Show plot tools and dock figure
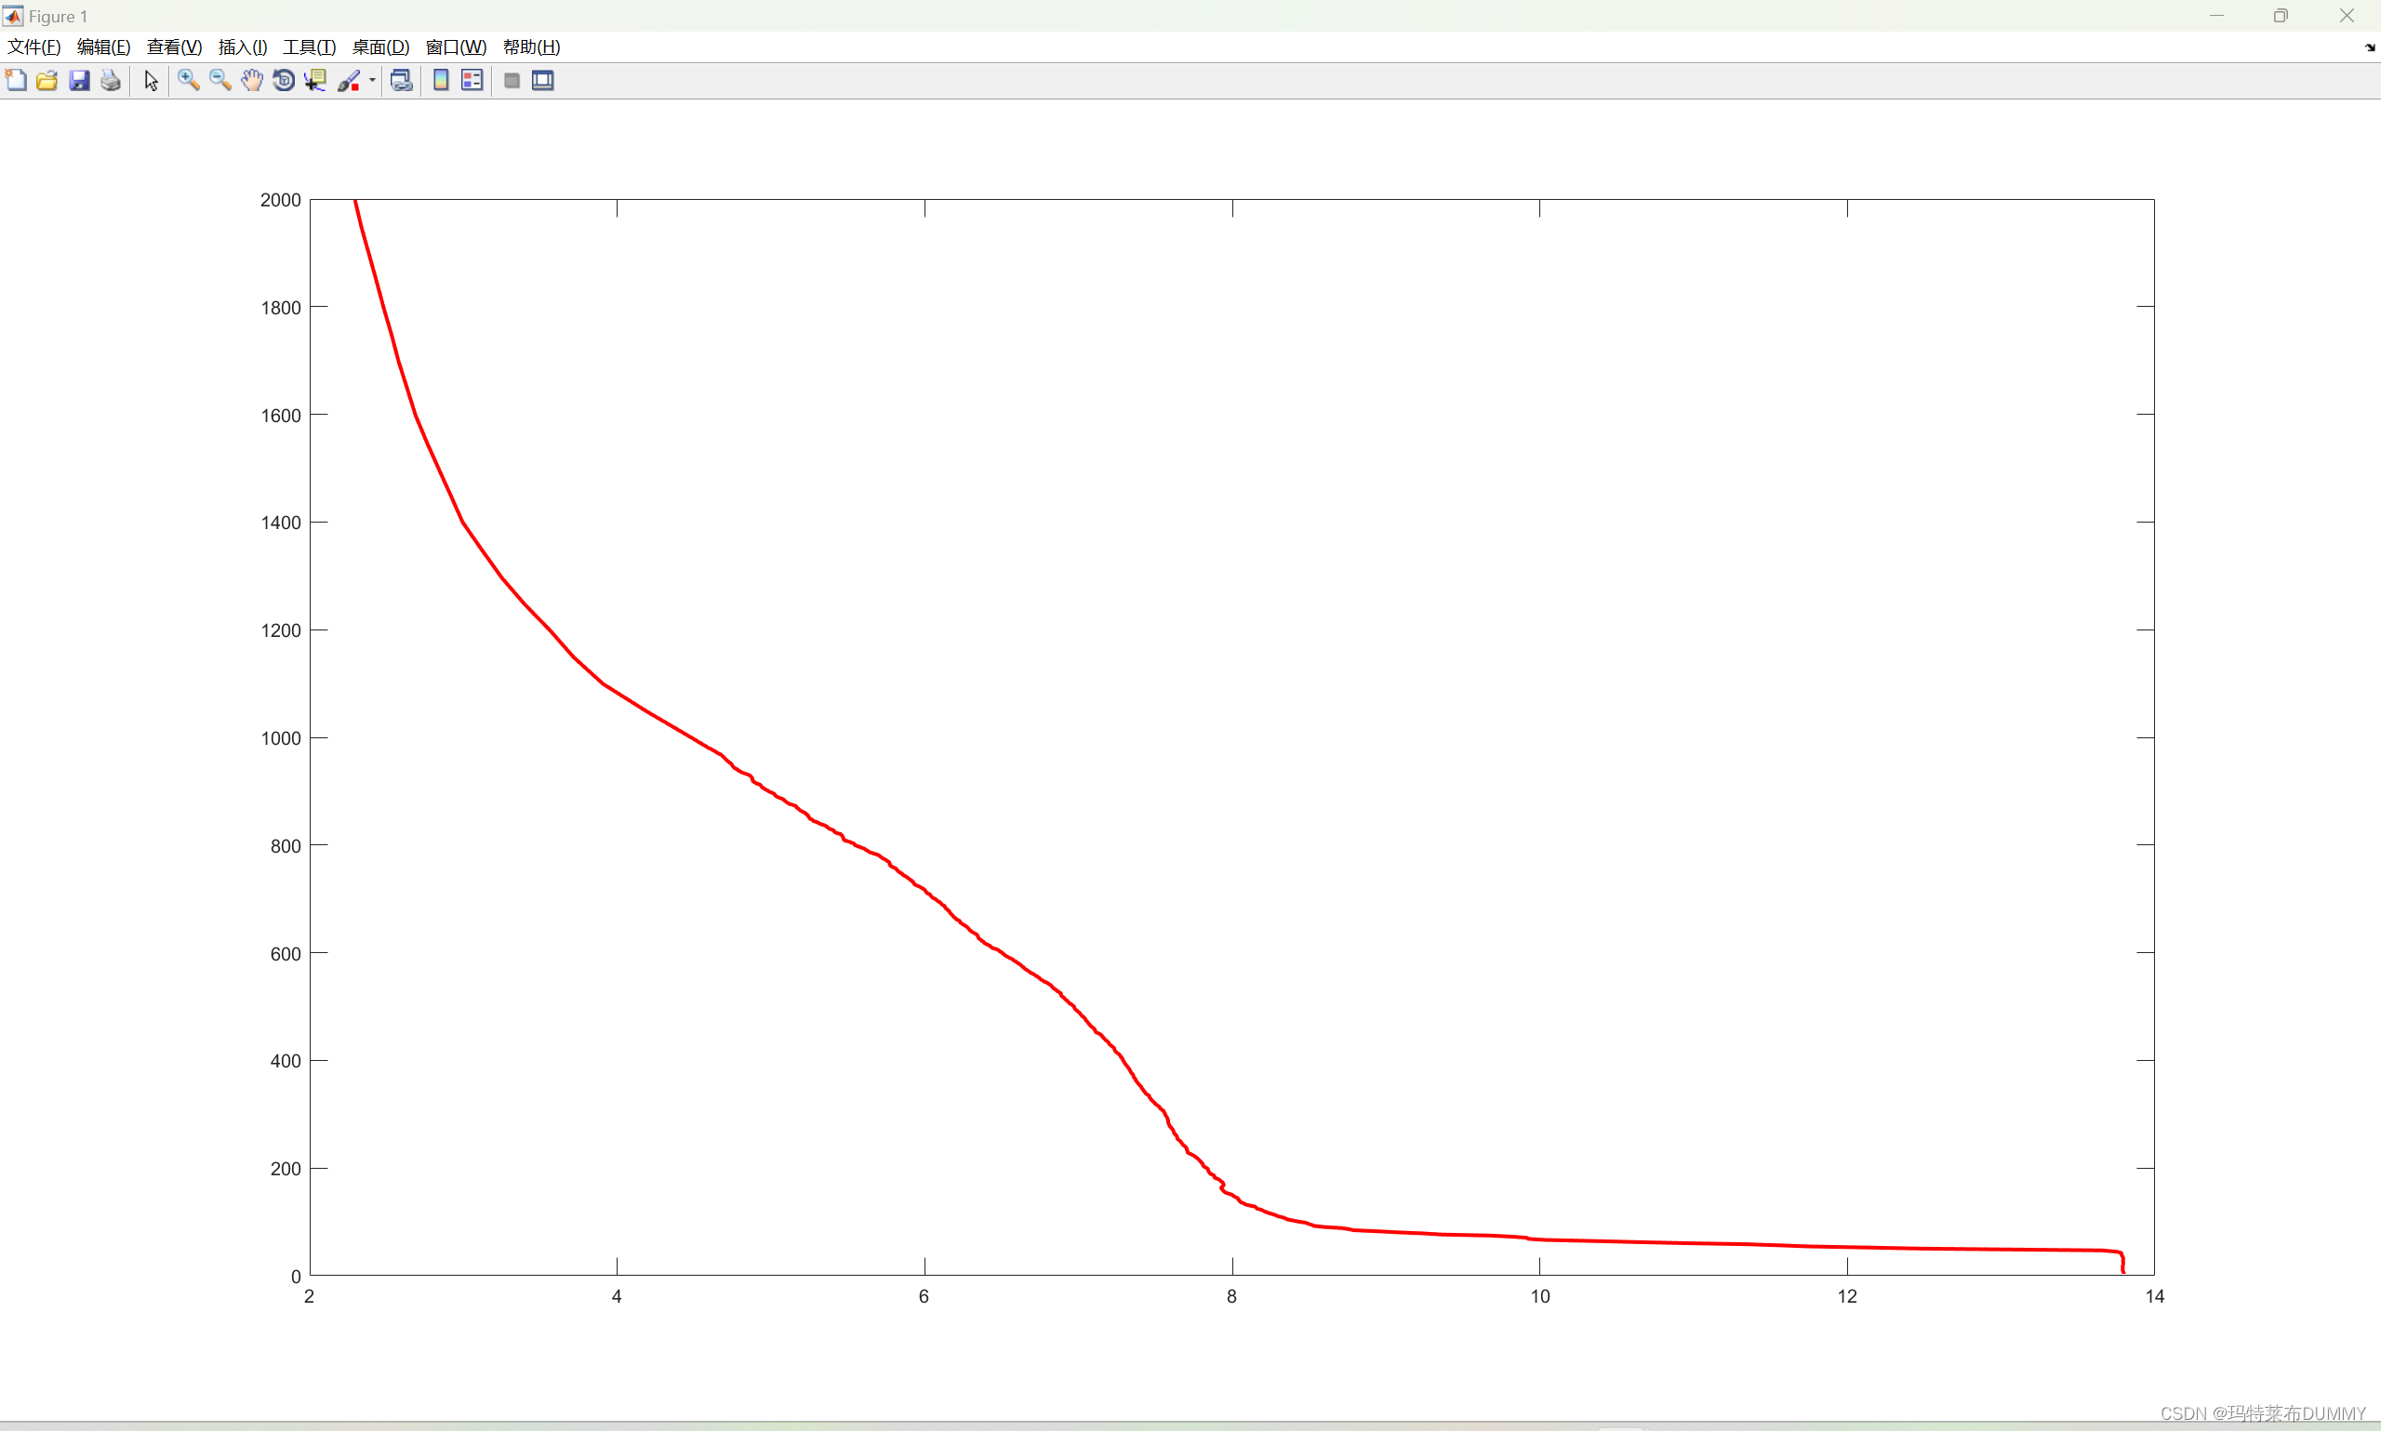Image resolution: width=2381 pixels, height=1431 pixels. [543, 81]
